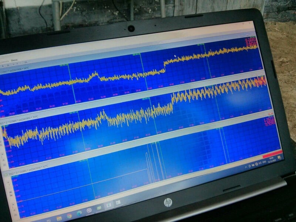Viewport: 296px width, 222px height.
Task: Open the Вікна menu
Action: point(15,59)
